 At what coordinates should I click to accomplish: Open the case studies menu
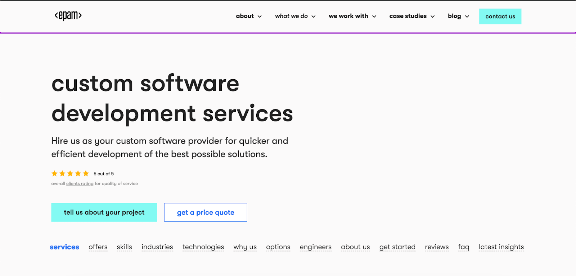408,16
